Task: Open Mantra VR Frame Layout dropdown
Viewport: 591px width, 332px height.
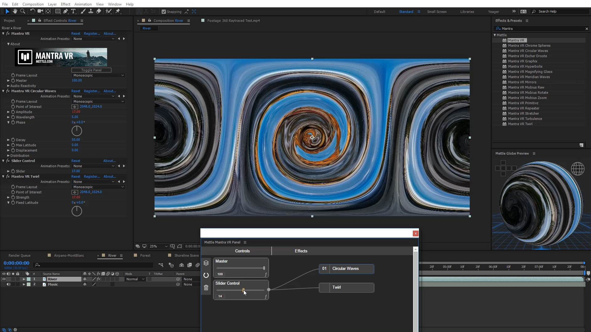Action: [98, 75]
